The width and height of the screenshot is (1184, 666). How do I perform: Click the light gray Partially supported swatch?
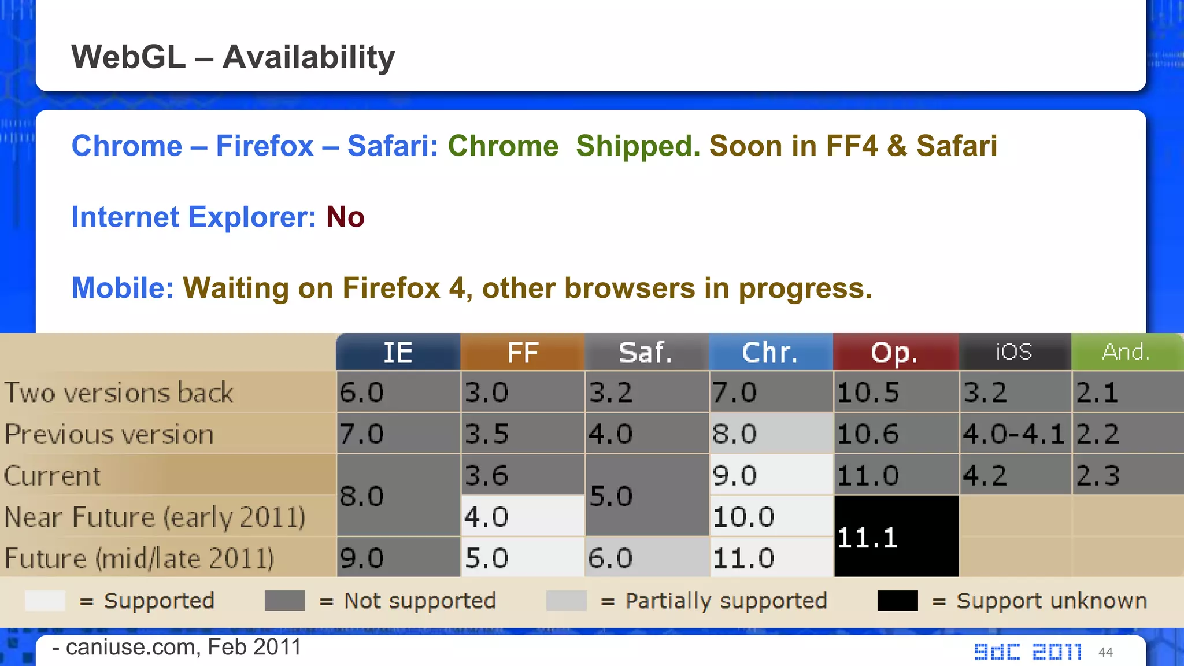pyautogui.click(x=566, y=601)
